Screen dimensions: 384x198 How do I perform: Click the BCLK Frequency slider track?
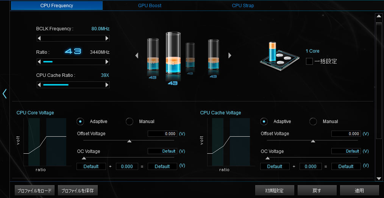73,38
